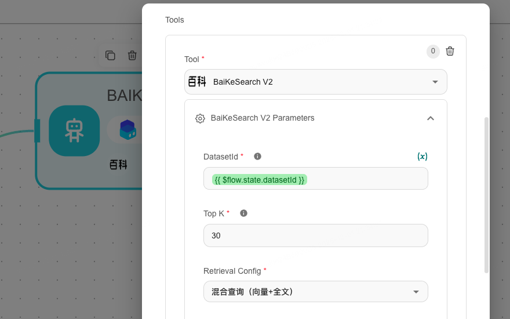Click the $flow.state.datasetId variable chip

point(259,180)
